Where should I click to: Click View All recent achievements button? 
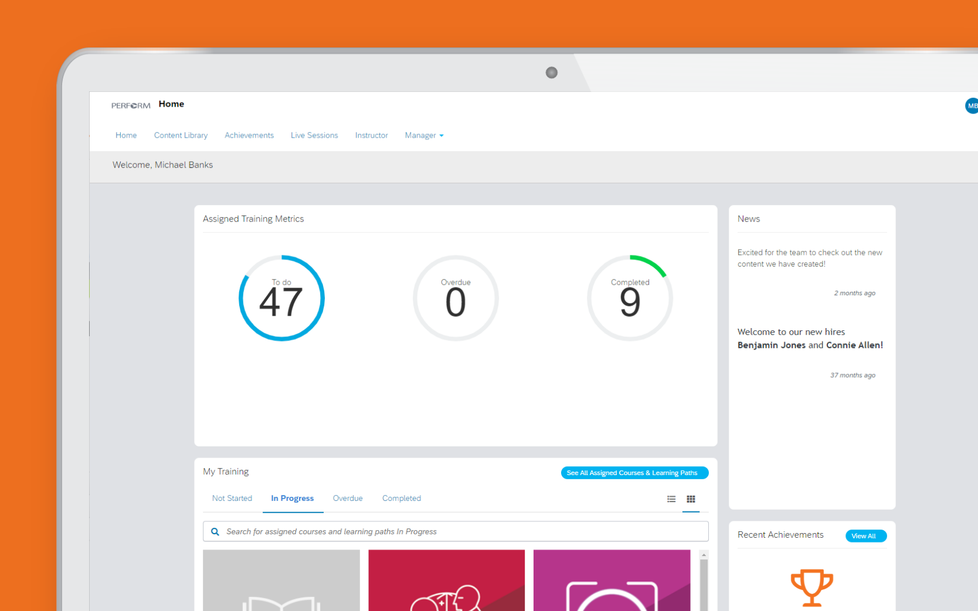(x=865, y=536)
